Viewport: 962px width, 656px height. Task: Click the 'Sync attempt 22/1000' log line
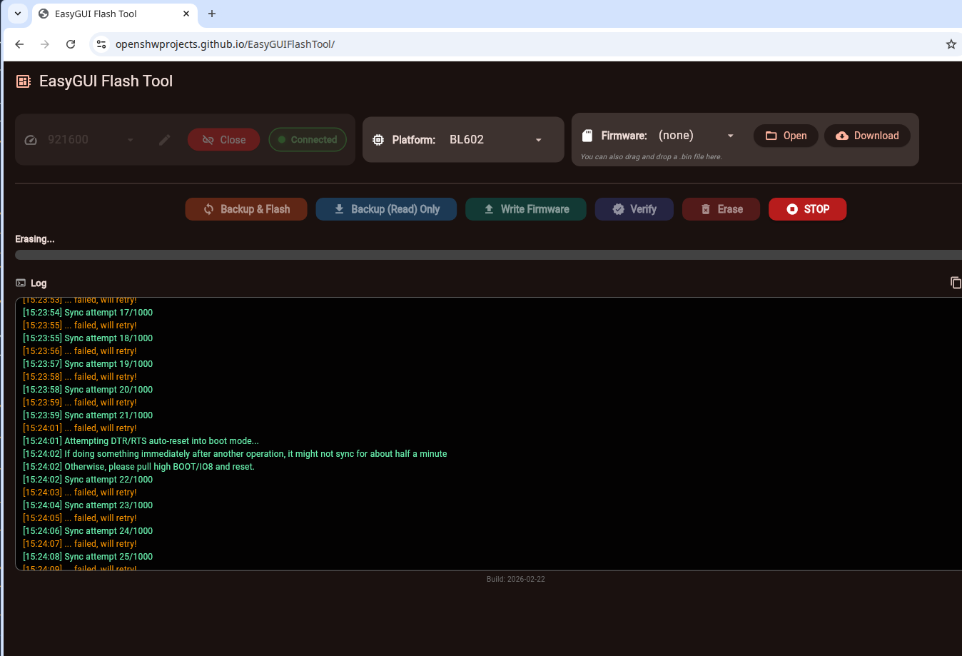coord(88,480)
